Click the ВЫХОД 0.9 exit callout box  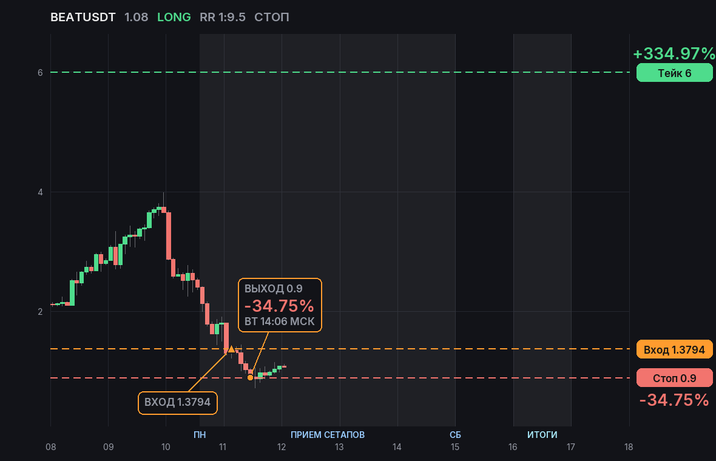click(x=280, y=305)
